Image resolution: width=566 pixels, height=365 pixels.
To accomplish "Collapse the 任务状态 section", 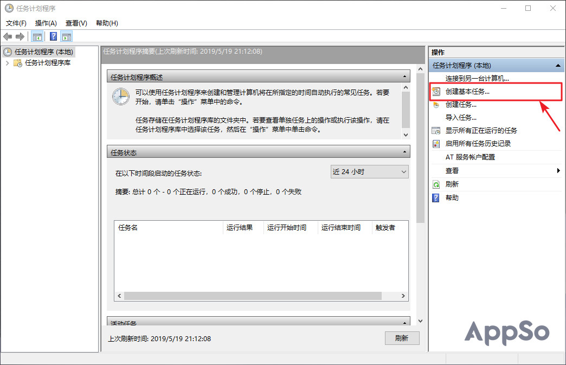I will click(404, 152).
